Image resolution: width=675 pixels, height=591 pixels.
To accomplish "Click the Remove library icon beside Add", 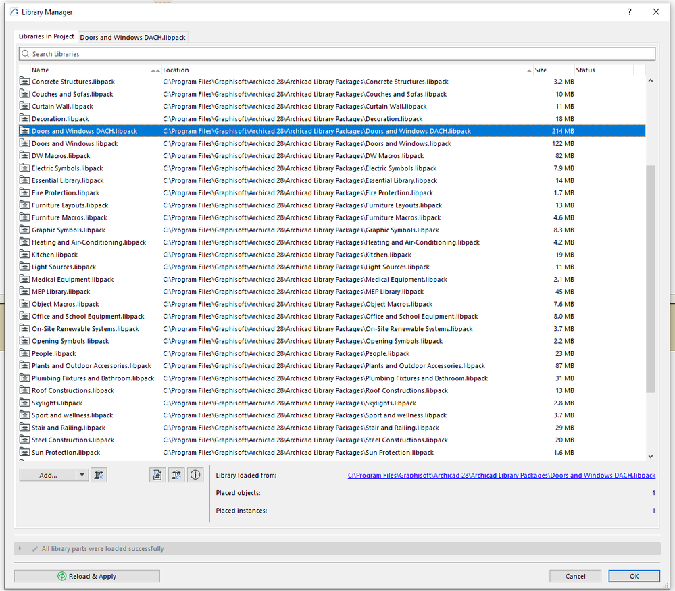I will tap(99, 475).
